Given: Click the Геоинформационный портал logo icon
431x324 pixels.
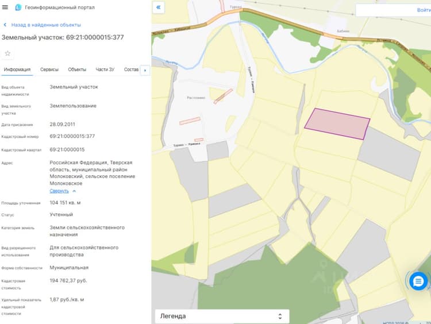Looking at the screenshot, I should coord(18,7).
